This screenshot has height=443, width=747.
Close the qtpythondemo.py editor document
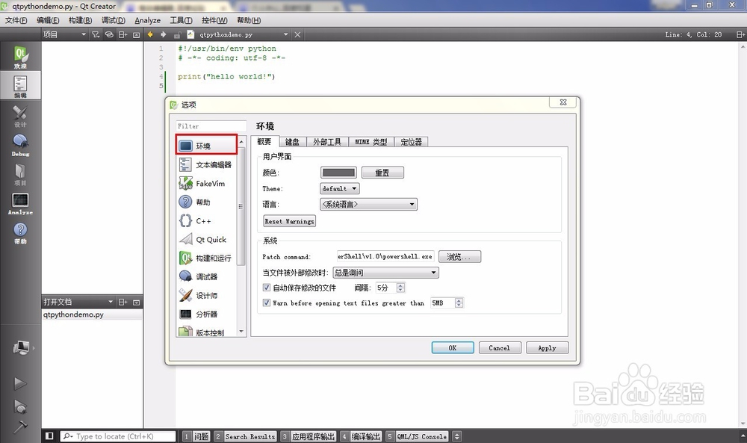297,34
